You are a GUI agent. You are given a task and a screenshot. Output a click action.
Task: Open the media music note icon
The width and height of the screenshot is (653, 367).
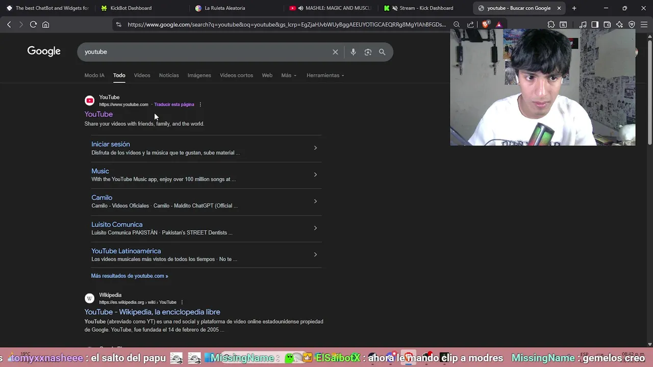(x=583, y=24)
